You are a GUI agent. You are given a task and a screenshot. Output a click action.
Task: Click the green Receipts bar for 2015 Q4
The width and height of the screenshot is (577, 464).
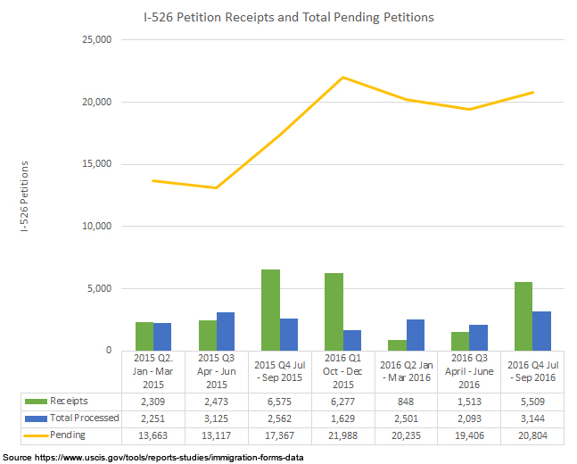point(270,310)
